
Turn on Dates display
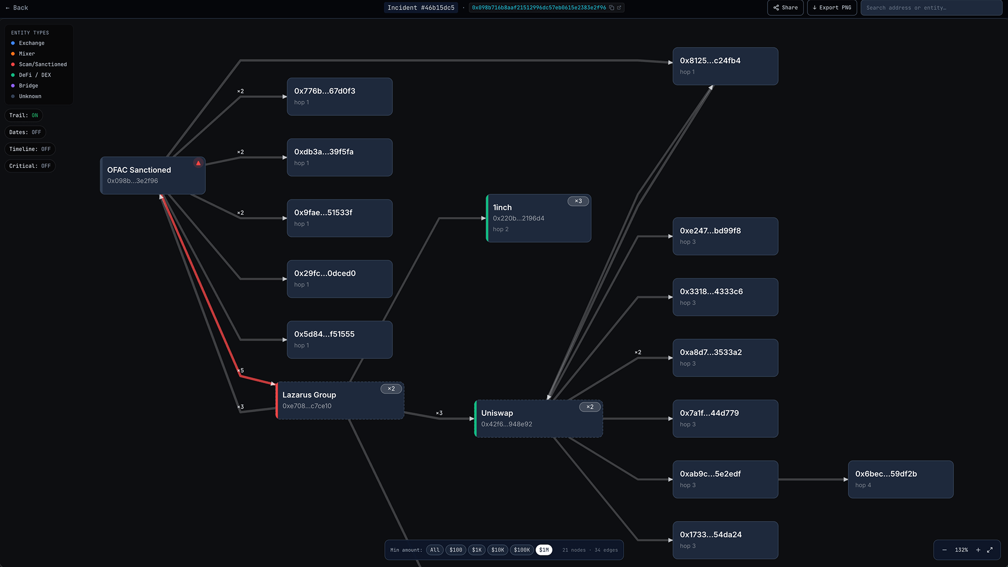[25, 132]
